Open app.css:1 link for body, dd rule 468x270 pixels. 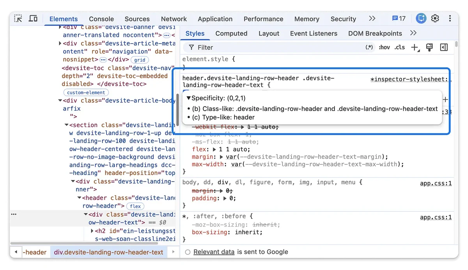[x=436, y=183]
